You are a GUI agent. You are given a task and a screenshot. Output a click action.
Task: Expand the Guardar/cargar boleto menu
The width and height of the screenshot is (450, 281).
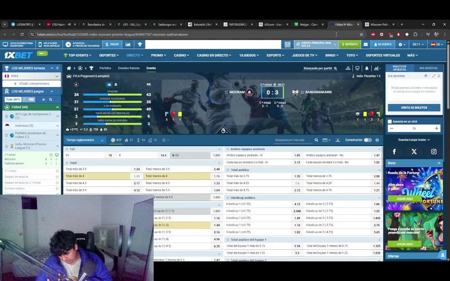tap(414, 140)
